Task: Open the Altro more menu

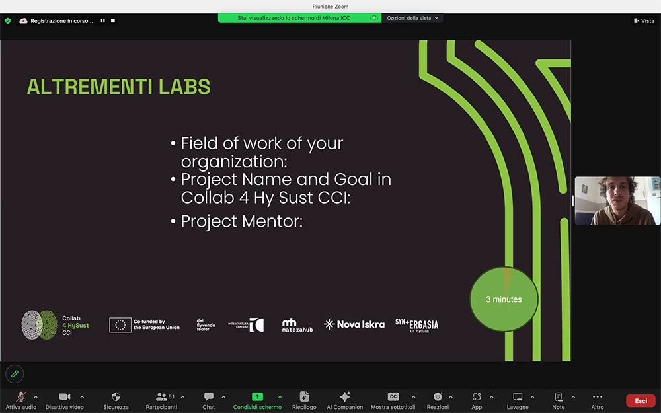Action: point(598,400)
